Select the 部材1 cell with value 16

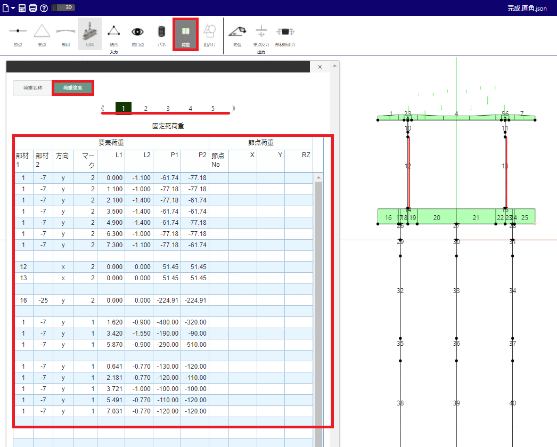[24, 300]
